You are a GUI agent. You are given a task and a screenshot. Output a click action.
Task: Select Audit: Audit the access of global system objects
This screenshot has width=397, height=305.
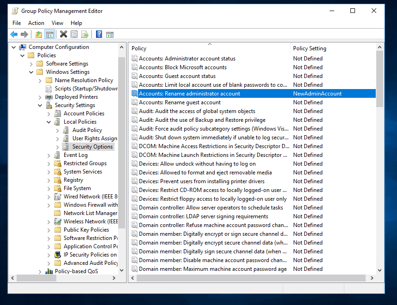pyautogui.click(x=197, y=111)
